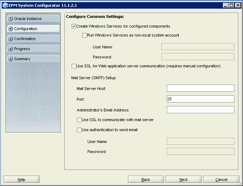Click the Summary step icon

[x=11, y=59]
